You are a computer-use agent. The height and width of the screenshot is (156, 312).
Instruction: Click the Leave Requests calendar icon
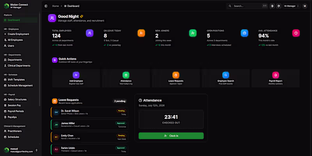pyautogui.click(x=55, y=101)
